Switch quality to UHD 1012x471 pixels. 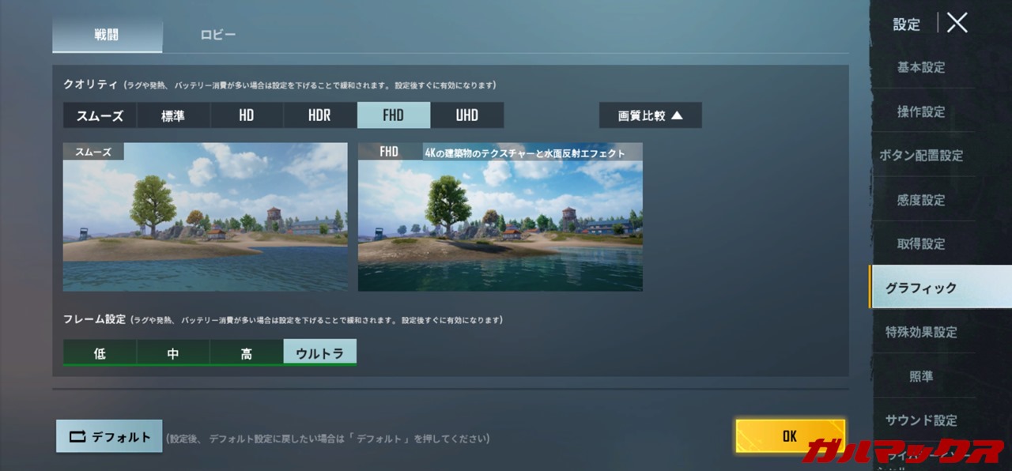click(x=466, y=115)
